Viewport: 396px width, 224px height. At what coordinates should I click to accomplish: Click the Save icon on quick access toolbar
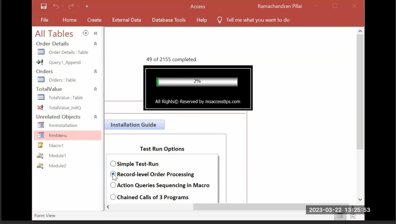click(x=43, y=6)
